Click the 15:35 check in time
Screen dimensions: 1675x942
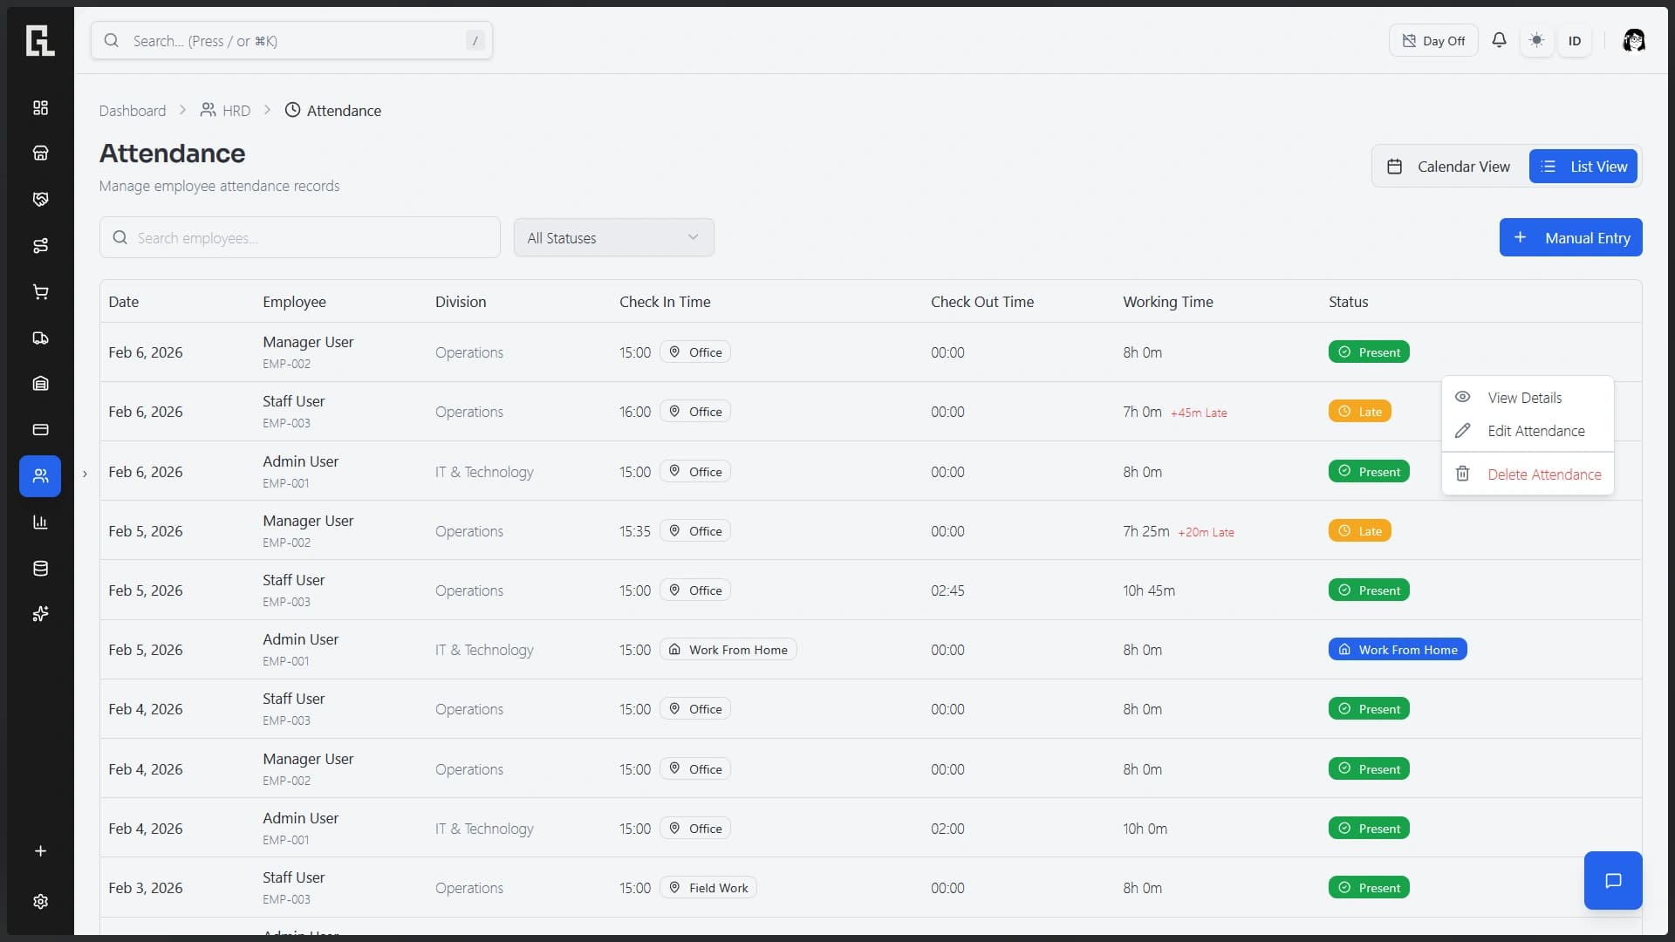(x=635, y=531)
